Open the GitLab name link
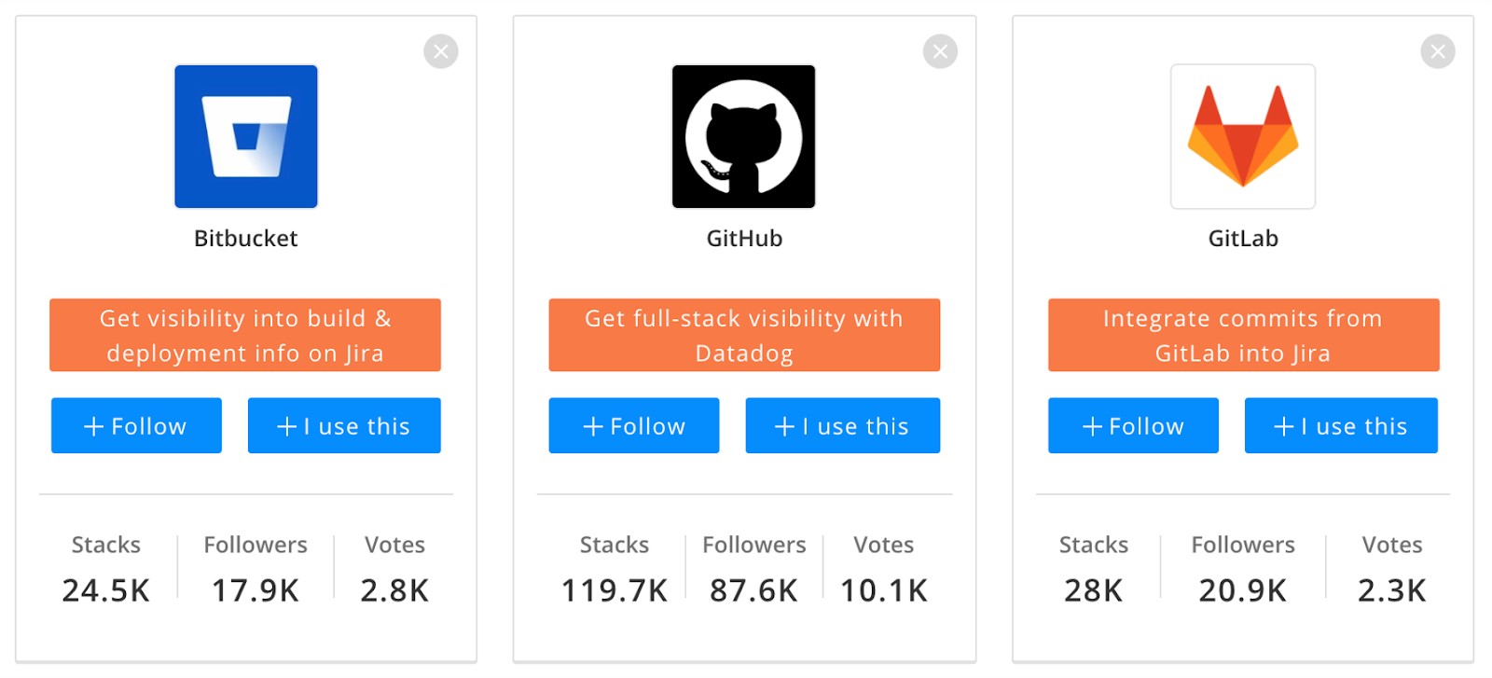1492x678 pixels. tap(1243, 239)
